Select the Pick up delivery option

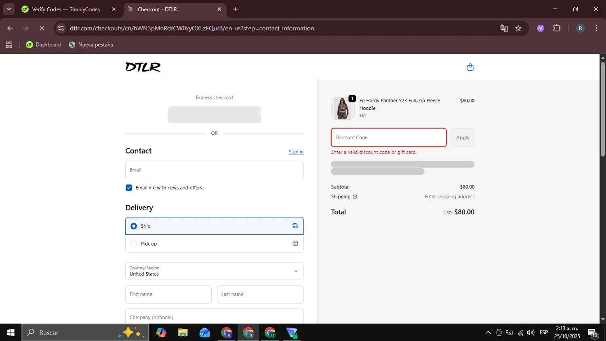[214, 244]
